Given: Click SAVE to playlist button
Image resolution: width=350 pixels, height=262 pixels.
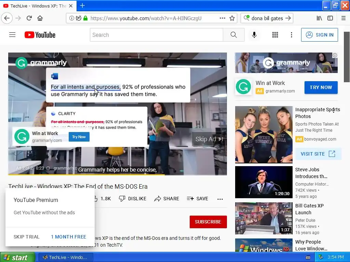Looking at the screenshot, I should (197, 199).
